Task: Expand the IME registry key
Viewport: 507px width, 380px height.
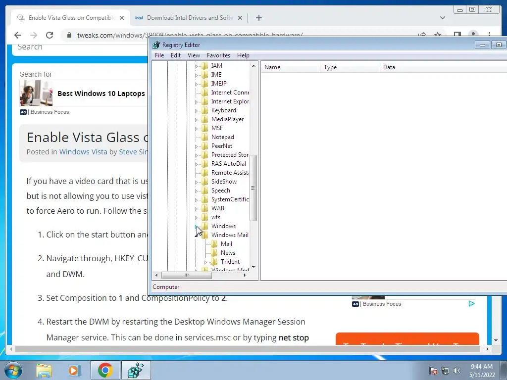Action: pos(196,75)
